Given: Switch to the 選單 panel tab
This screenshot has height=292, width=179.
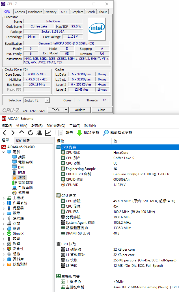Looking at the screenshot, I should click(x=5, y=140).
